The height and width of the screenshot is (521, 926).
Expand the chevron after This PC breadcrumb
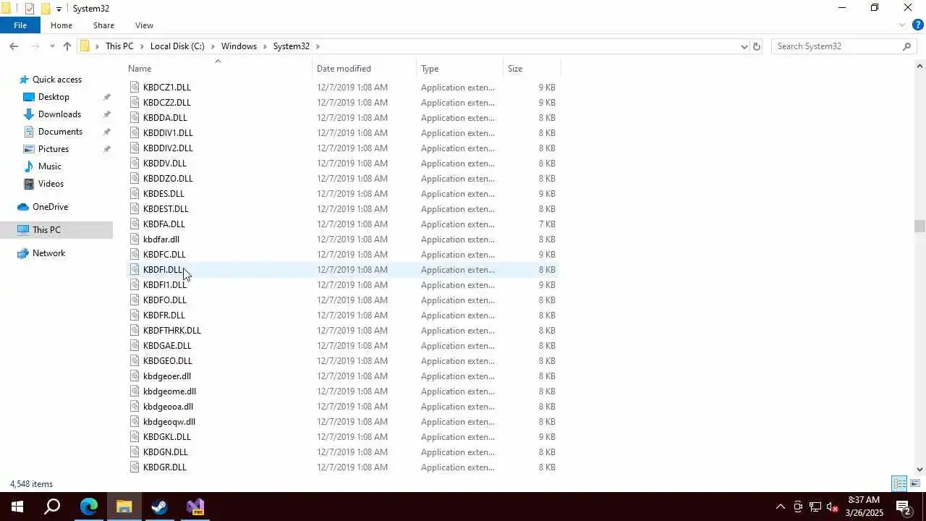click(x=142, y=46)
